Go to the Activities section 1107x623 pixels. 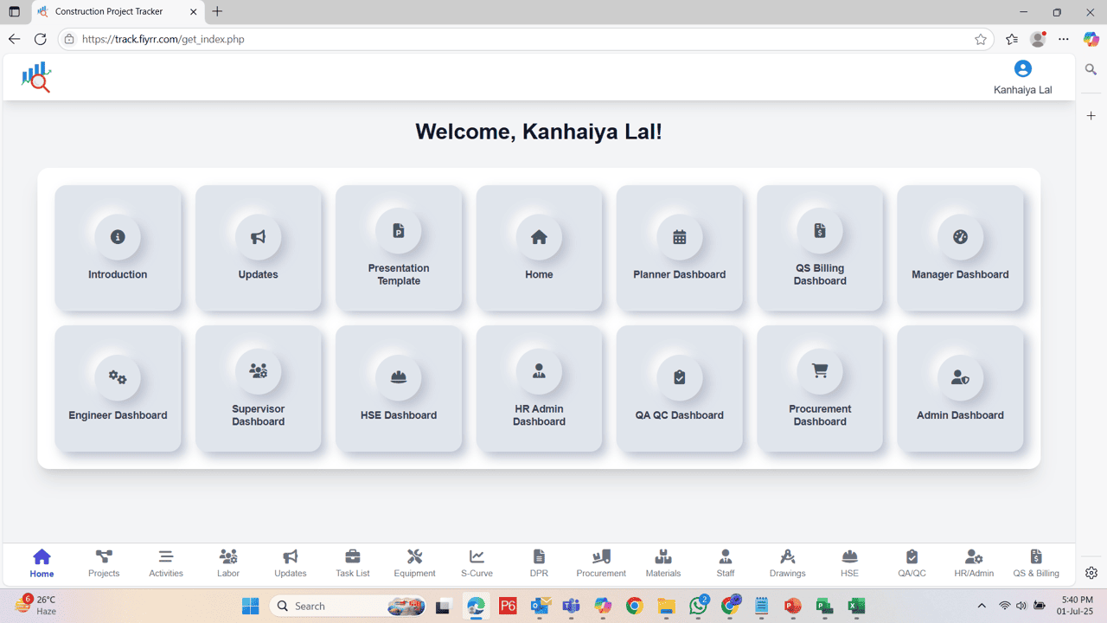(165, 562)
